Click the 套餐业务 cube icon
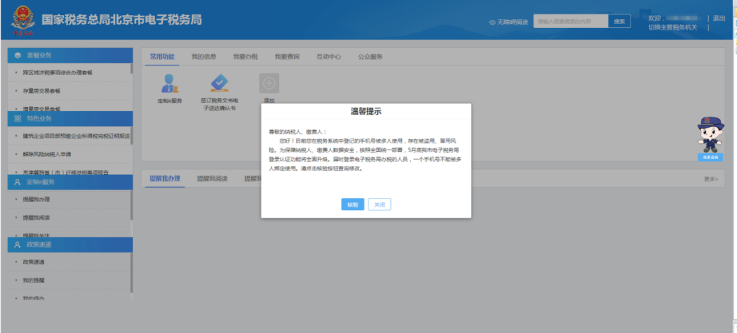The width and height of the screenshot is (737, 333). [18, 55]
